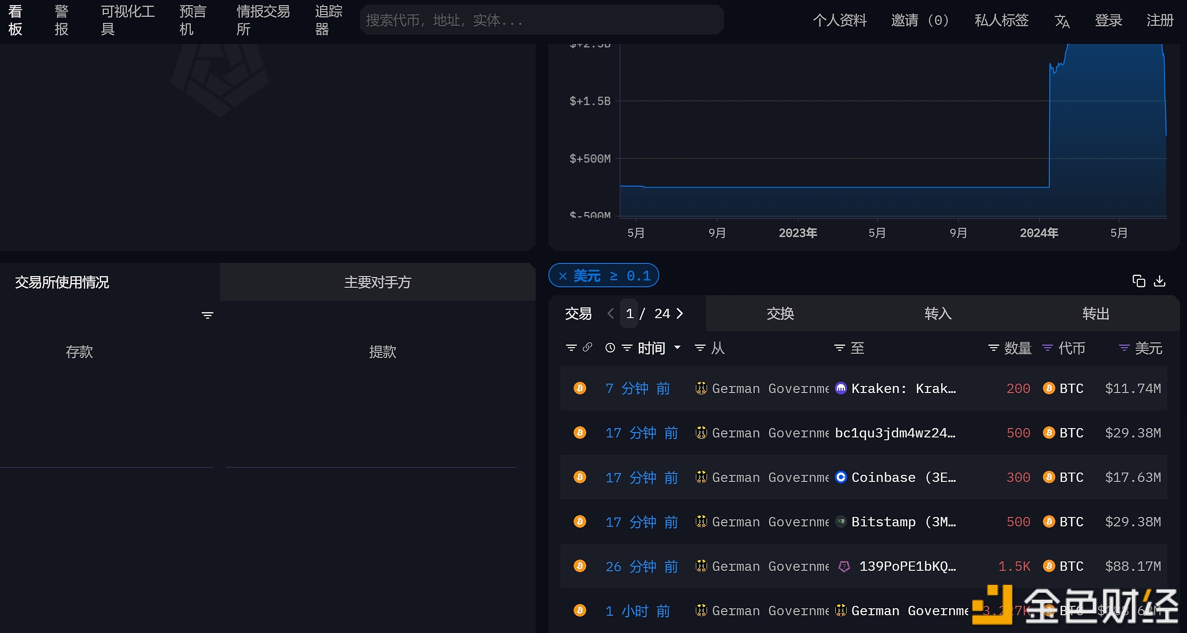The image size is (1187, 633).
Task: Click the filter icon beside 从
Action: (700, 348)
